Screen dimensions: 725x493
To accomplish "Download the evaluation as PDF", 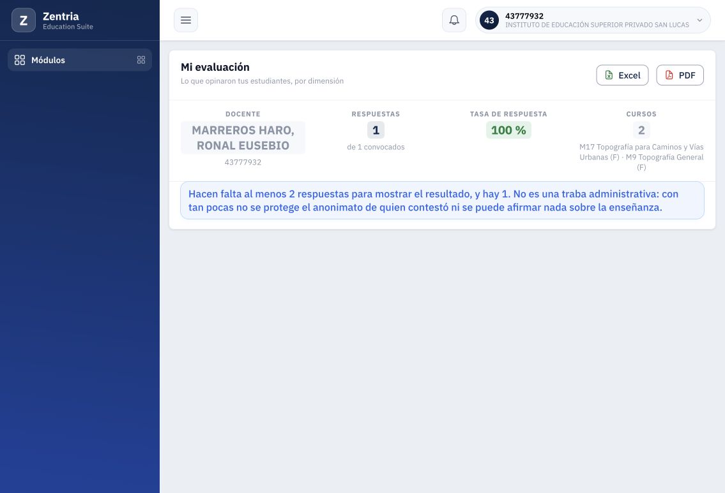I will pyautogui.click(x=680, y=75).
